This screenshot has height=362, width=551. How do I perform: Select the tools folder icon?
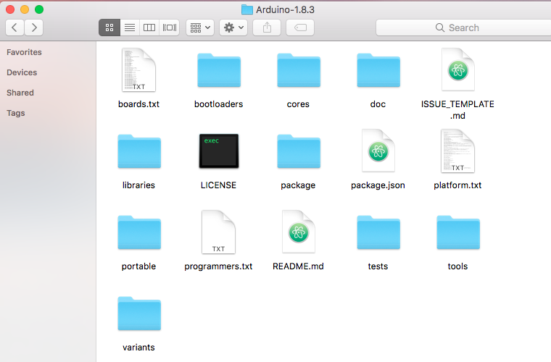pyautogui.click(x=458, y=232)
